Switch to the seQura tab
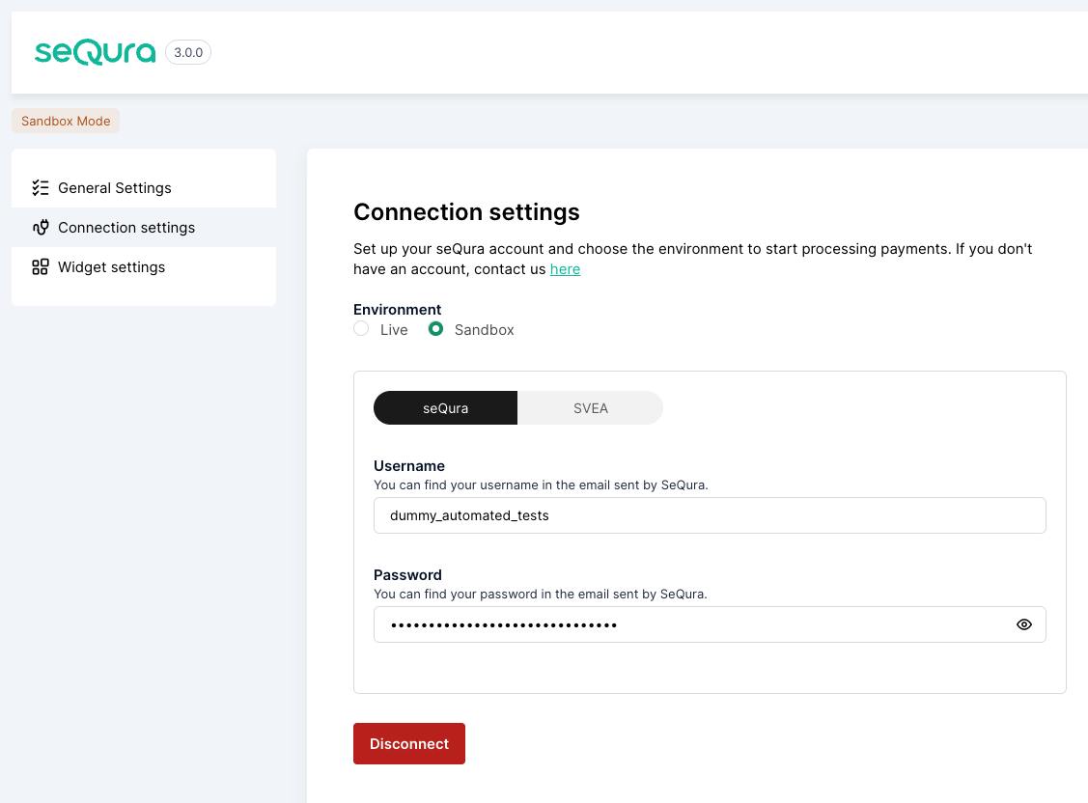This screenshot has height=803, width=1088. pos(445,407)
